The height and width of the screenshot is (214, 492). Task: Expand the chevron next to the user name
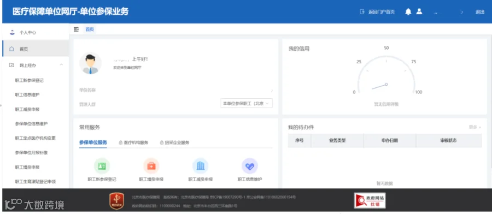(461, 12)
